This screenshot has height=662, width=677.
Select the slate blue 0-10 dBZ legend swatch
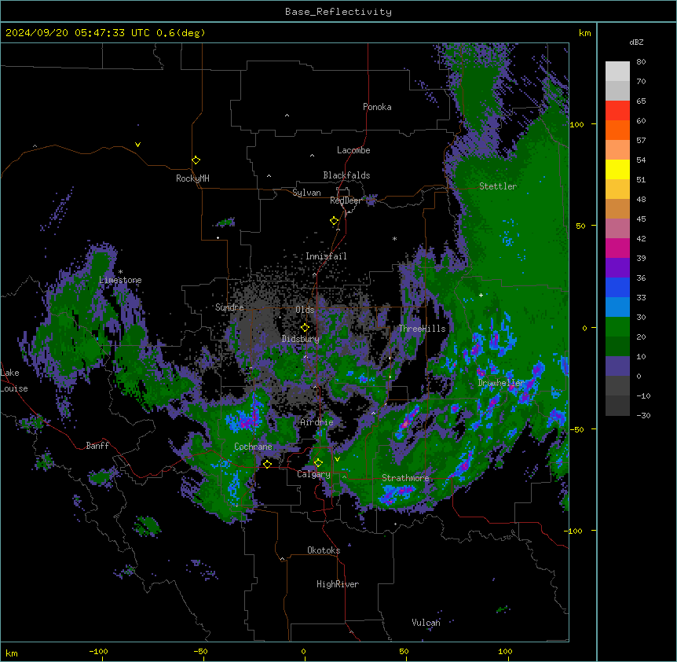[617, 366]
